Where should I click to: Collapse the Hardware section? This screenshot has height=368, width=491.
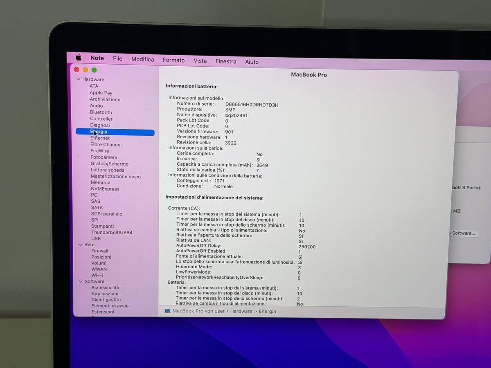79,79
